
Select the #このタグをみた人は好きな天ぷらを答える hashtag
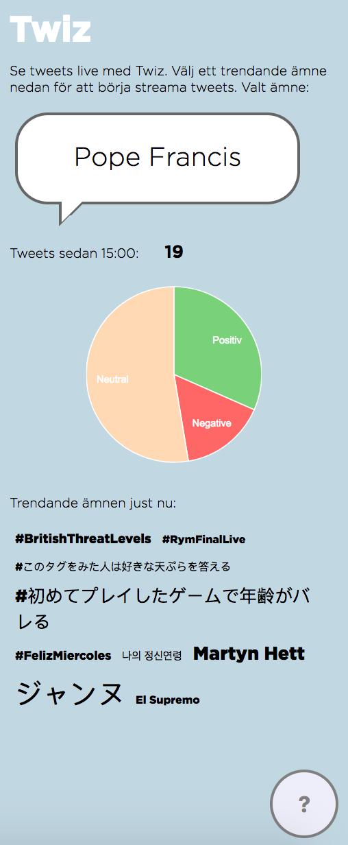click(123, 567)
